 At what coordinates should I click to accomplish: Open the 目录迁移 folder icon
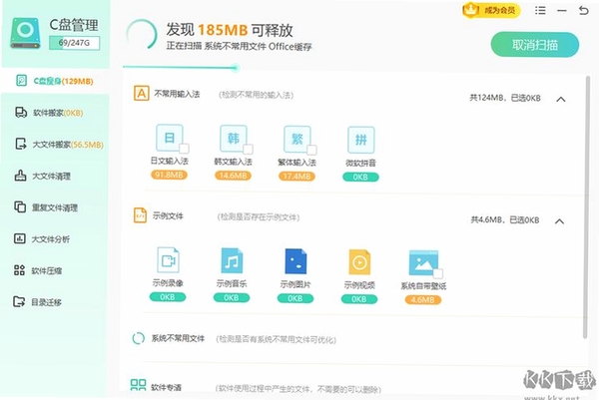pyautogui.click(x=19, y=301)
